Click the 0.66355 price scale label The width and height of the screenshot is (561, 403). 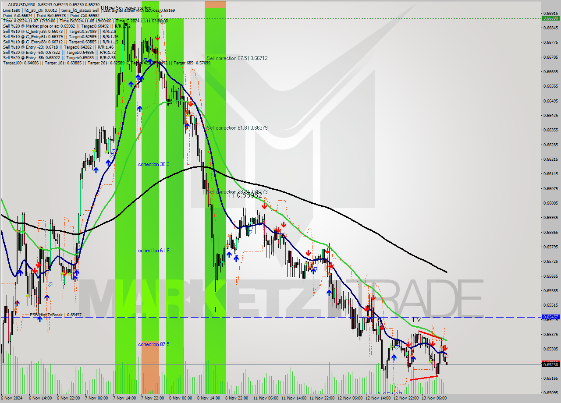550,130
